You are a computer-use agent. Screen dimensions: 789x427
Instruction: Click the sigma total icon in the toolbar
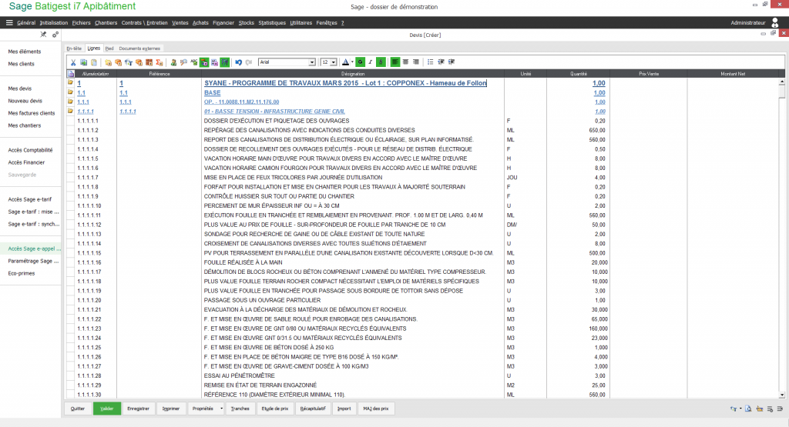tap(159, 62)
